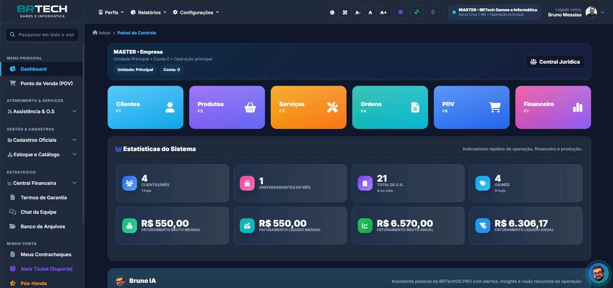Click the sun theme toggle icon
Screen dimensions: 613x288
[x=332, y=13]
